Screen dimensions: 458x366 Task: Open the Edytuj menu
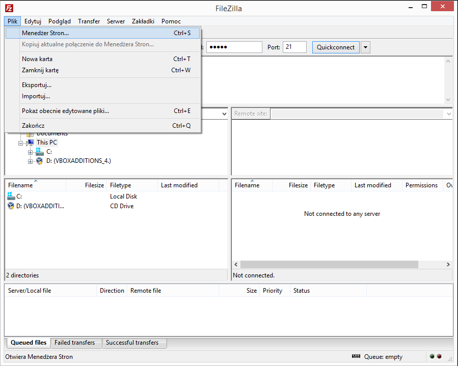point(33,21)
